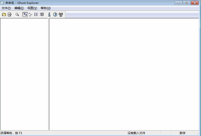This screenshot has width=201, height=136.
Task: Click the Ghost Explorer title bar app icon
Action: pyautogui.click(x=3, y=3)
